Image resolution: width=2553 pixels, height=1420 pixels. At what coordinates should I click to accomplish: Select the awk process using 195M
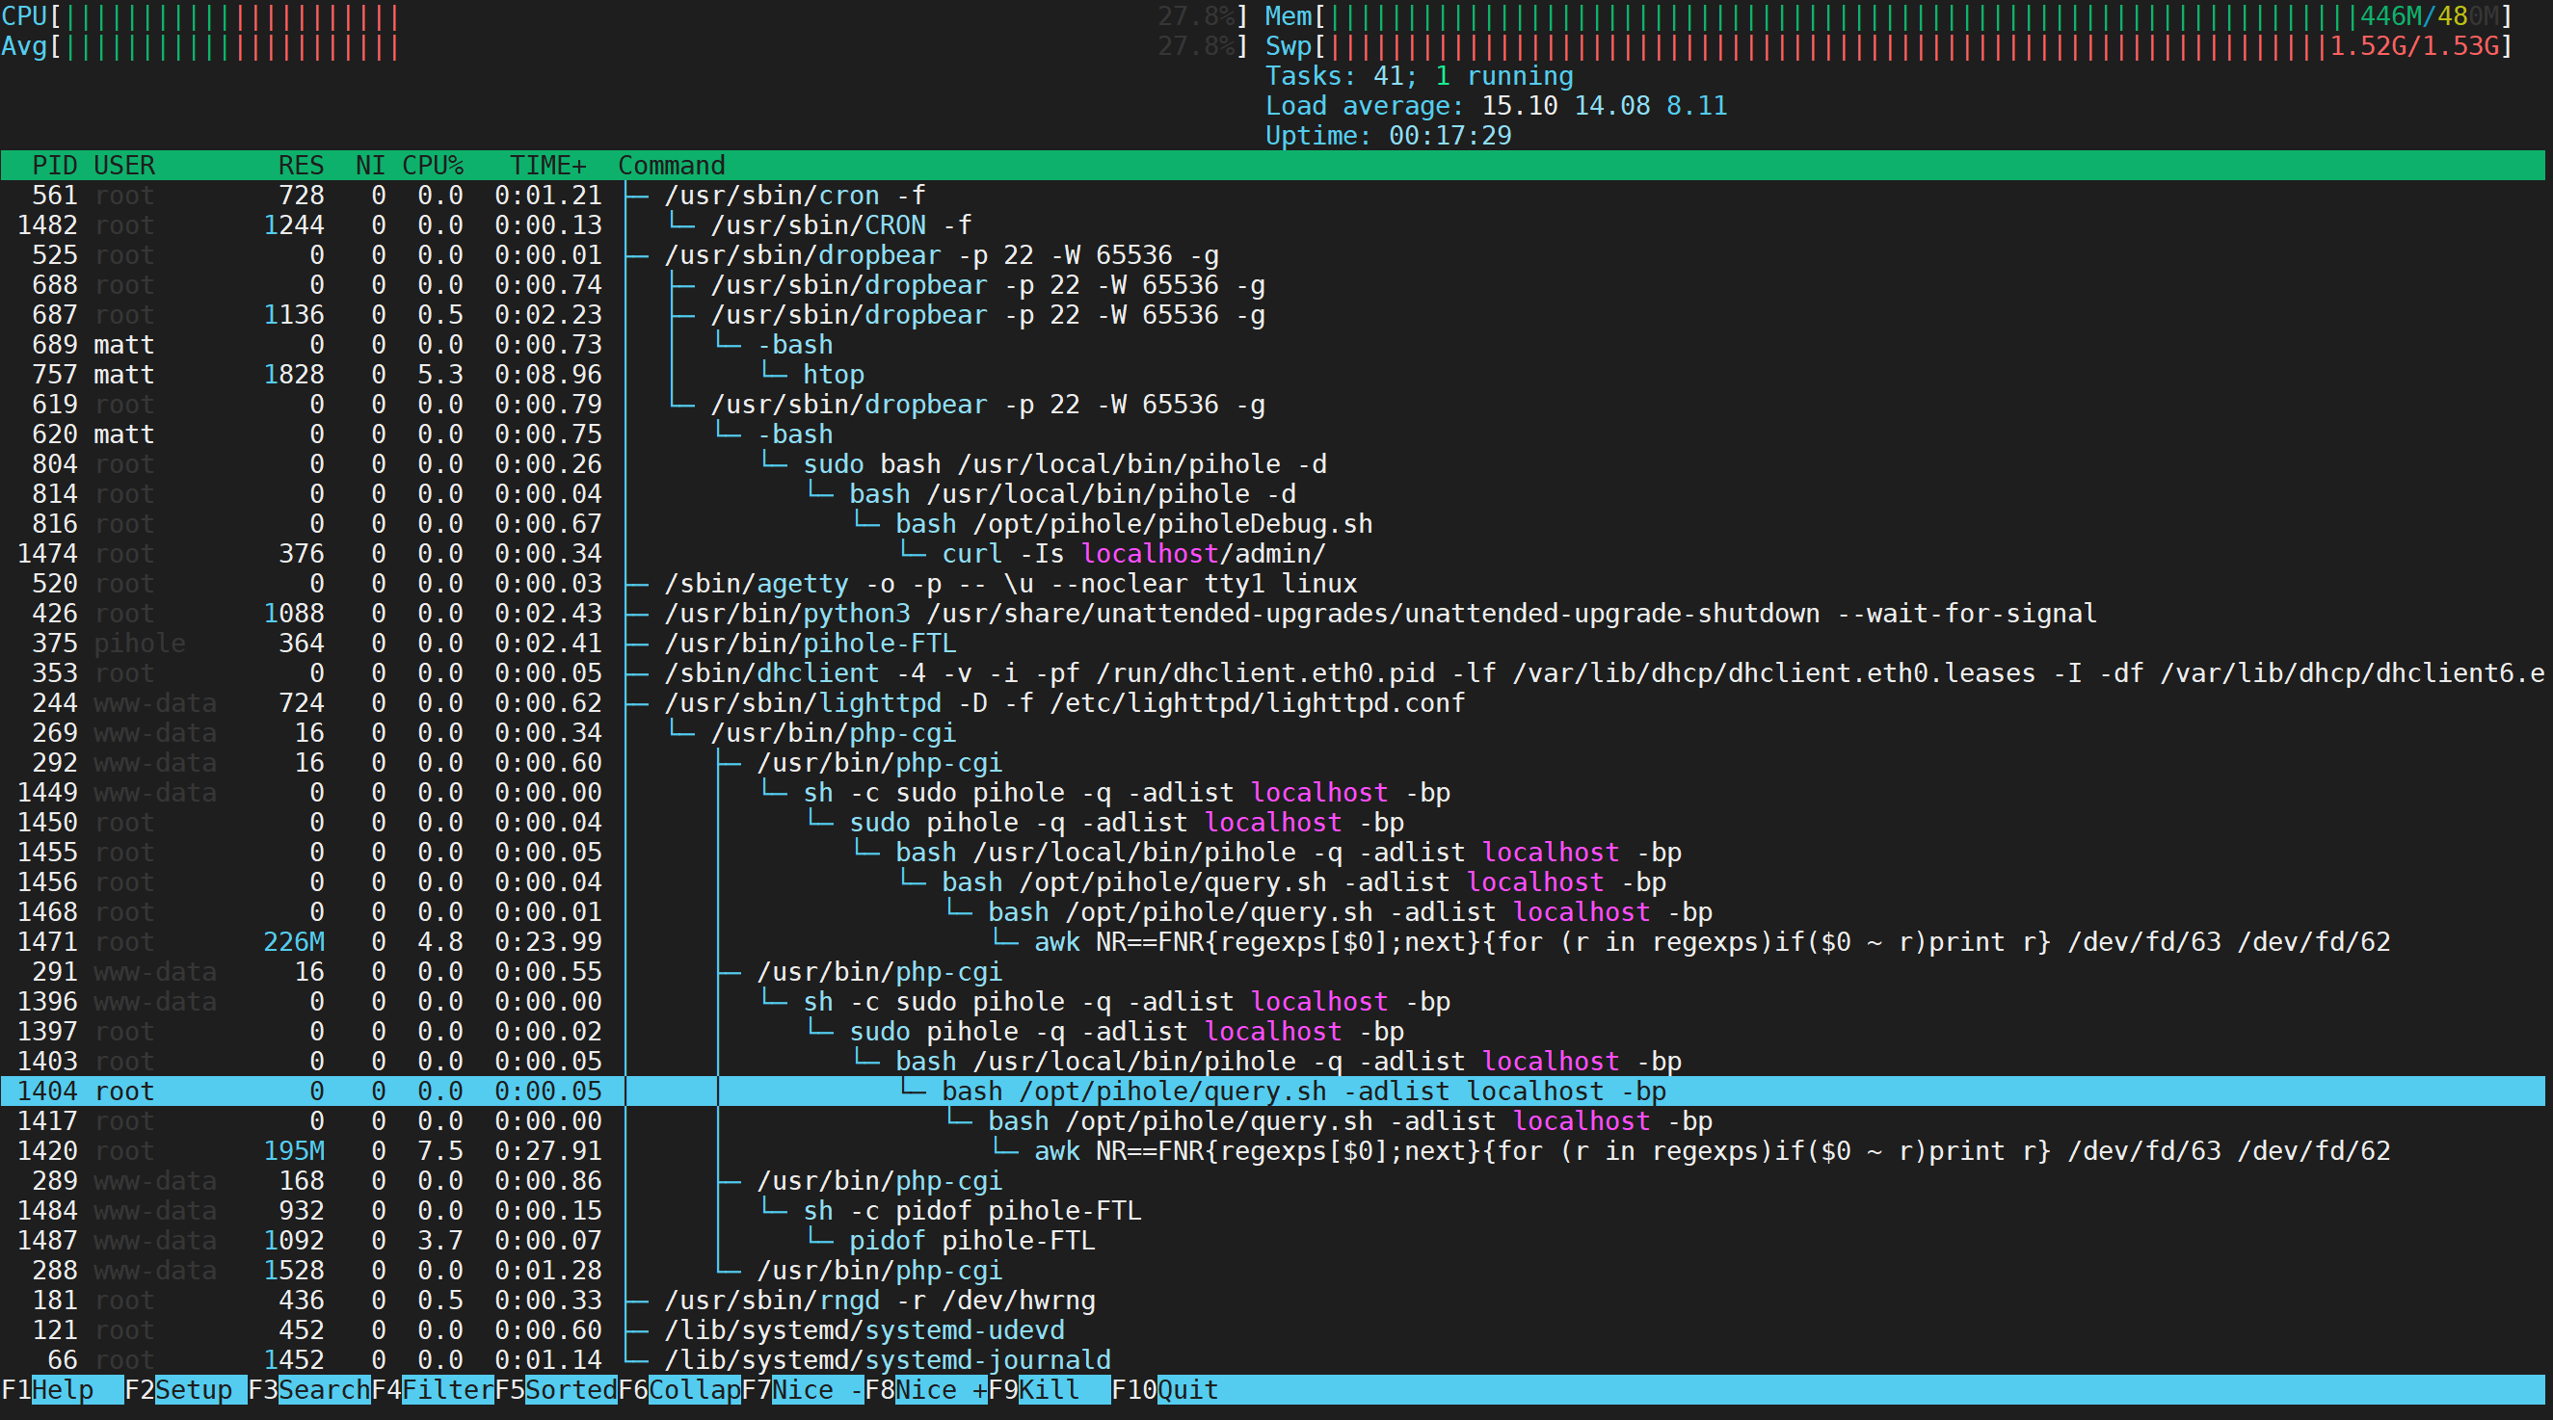coord(1272,1150)
